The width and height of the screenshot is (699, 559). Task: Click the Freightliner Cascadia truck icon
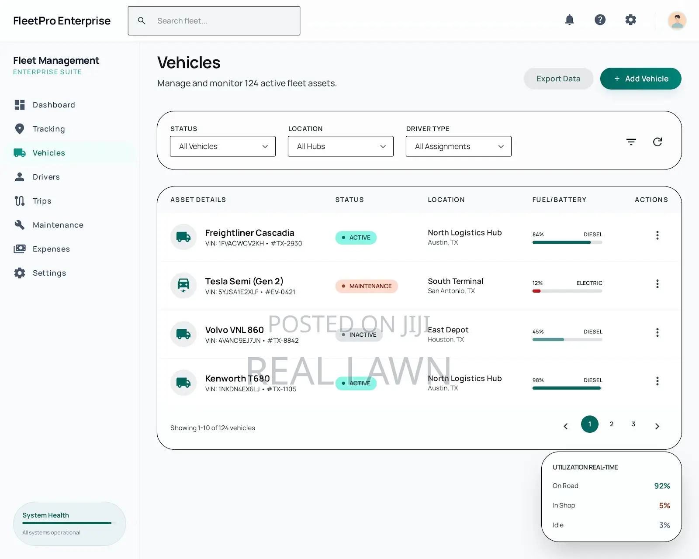(183, 237)
